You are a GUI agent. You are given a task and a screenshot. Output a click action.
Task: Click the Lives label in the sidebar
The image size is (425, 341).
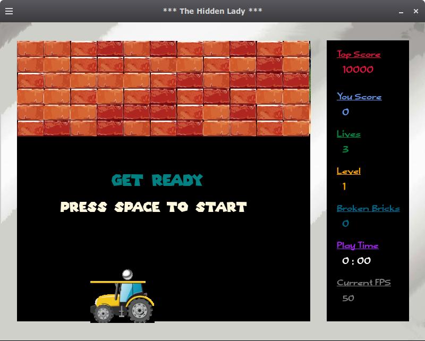(x=348, y=134)
